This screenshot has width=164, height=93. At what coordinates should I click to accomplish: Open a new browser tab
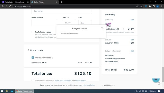click(61, 2)
